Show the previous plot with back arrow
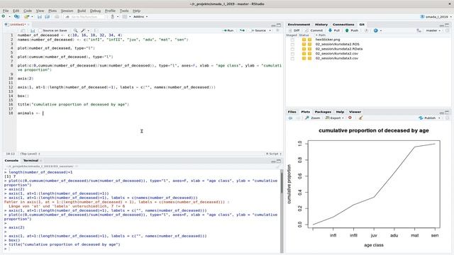This screenshot has width=454, height=255. (x=290, y=118)
